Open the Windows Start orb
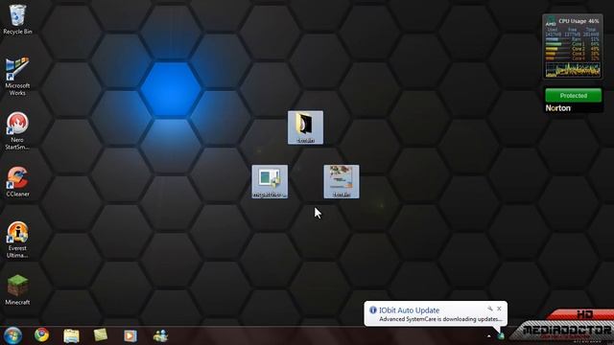The height and width of the screenshot is (345, 614). (x=12, y=335)
